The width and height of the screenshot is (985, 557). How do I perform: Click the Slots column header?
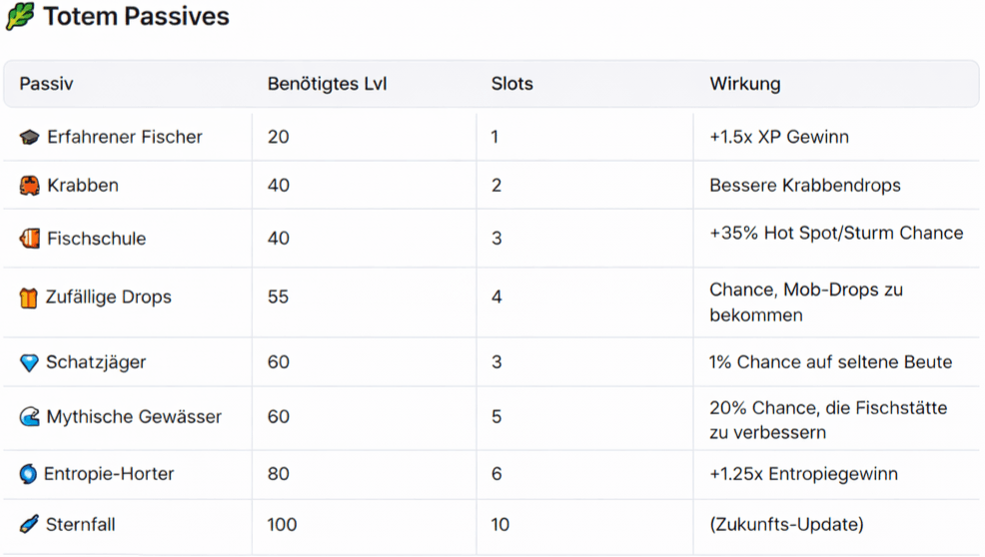511,84
